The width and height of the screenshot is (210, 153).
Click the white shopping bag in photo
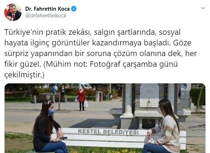(x=86, y=104)
